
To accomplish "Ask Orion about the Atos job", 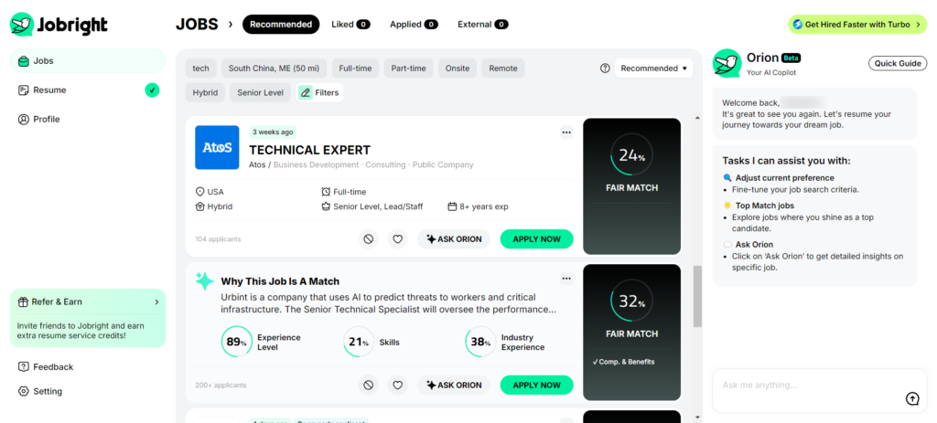I will click(454, 239).
